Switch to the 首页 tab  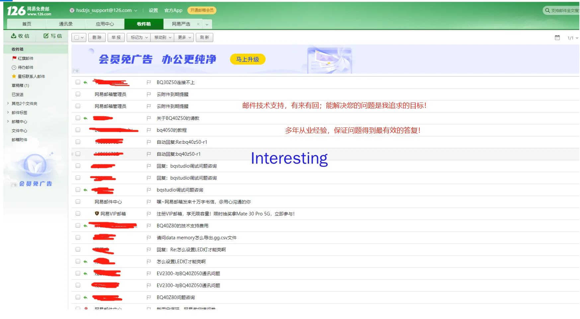(x=27, y=24)
